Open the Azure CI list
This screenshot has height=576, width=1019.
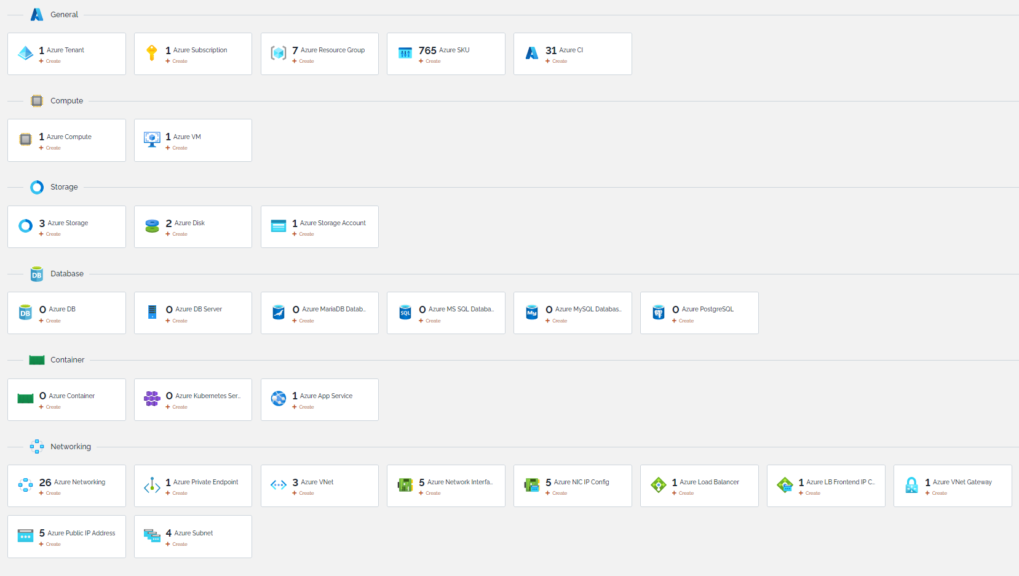click(571, 50)
